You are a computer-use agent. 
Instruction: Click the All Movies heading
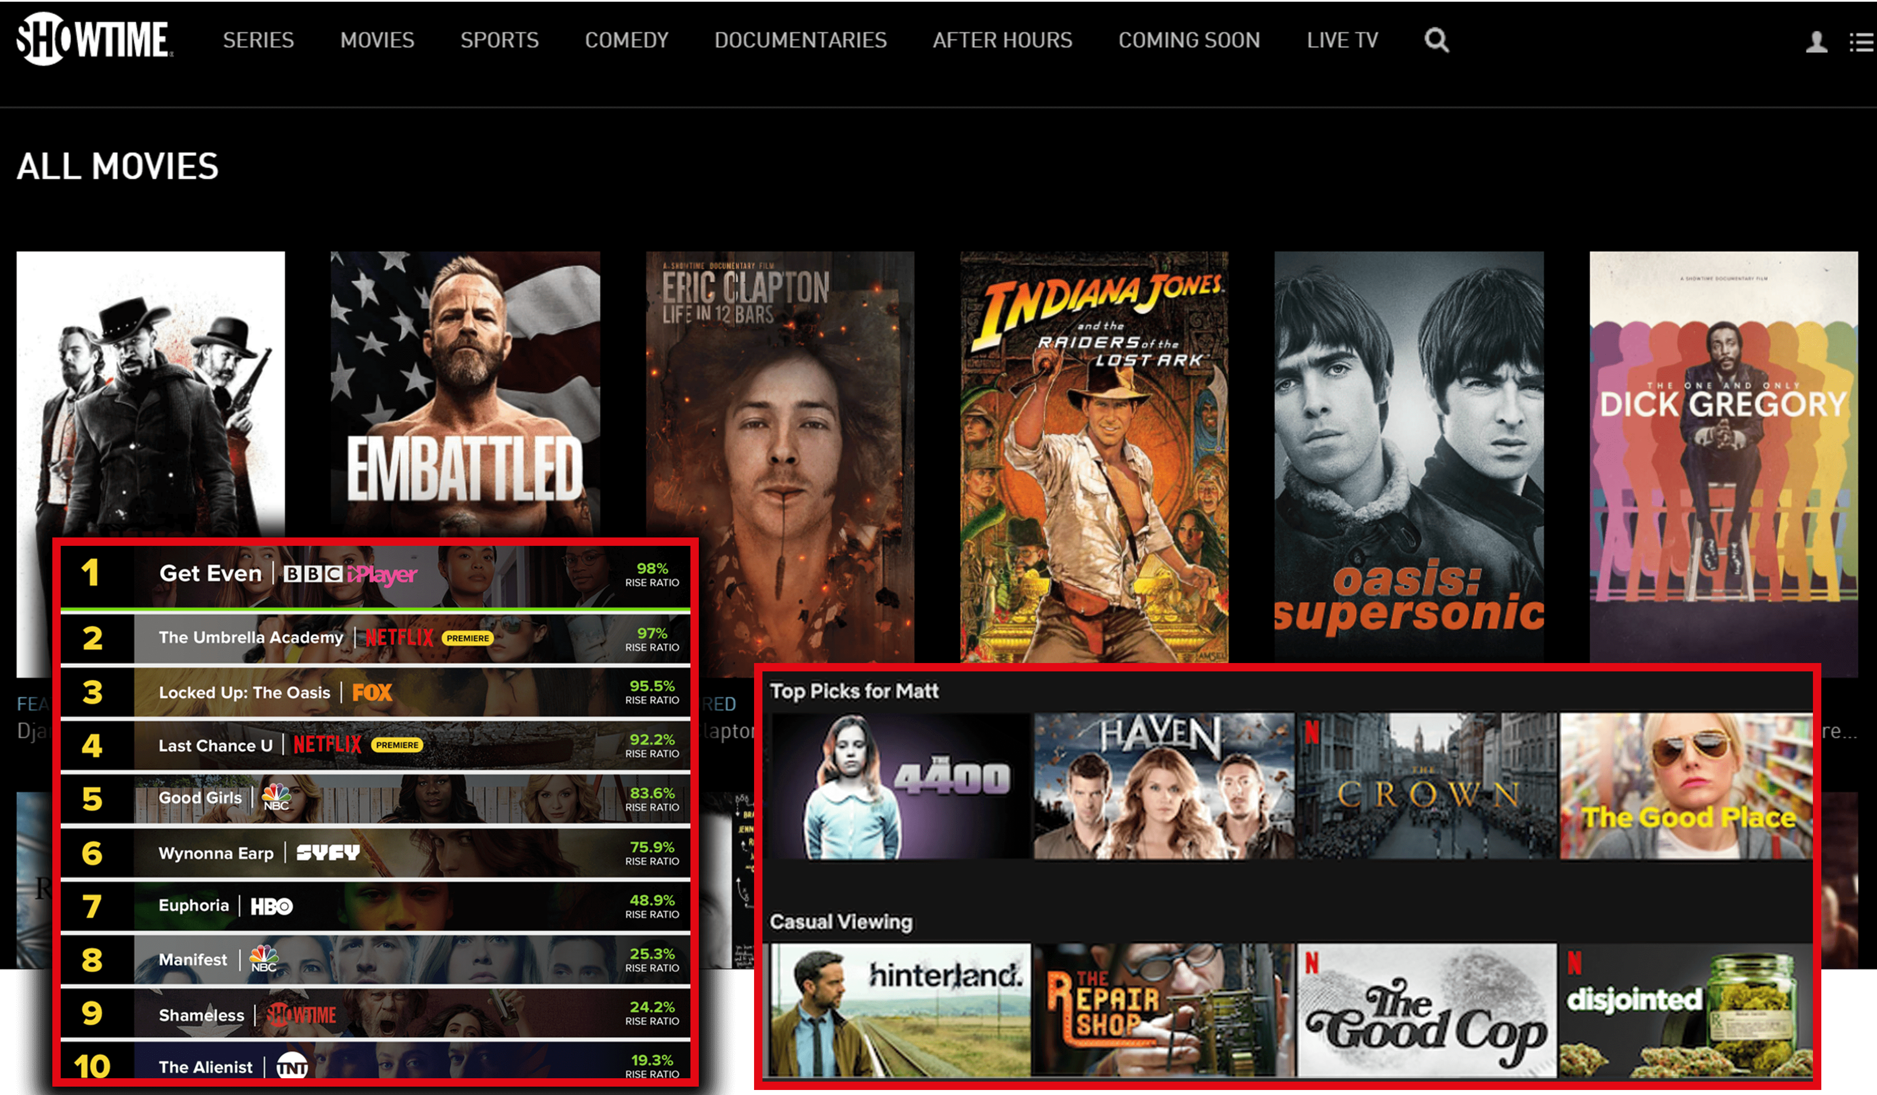click(x=118, y=166)
